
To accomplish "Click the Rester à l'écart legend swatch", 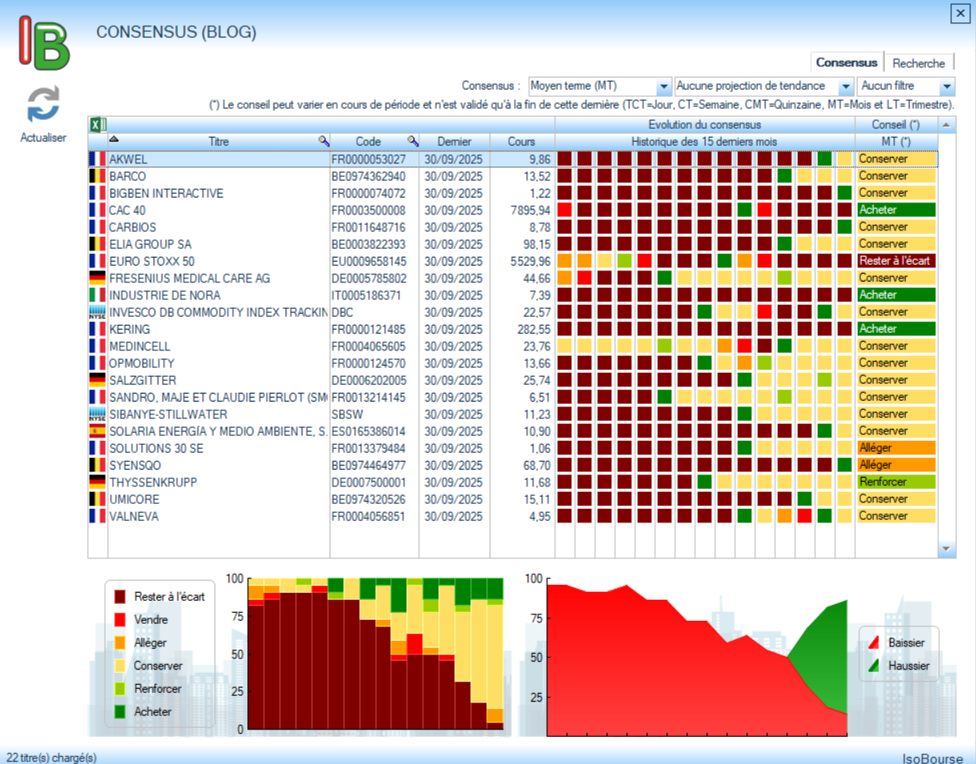I will pos(120,597).
